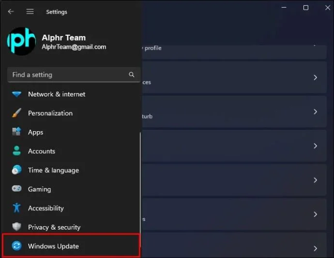
Task: Open the Alphr Team profile picture
Action: pos(21,41)
